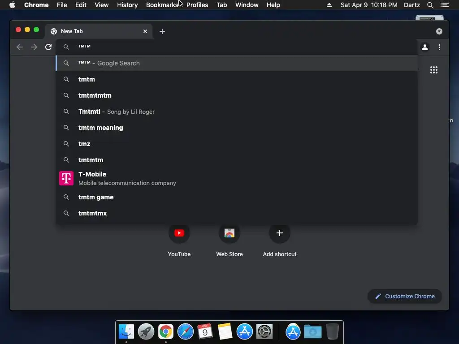
Task: Open Notes from the Dock
Action: coord(225,331)
